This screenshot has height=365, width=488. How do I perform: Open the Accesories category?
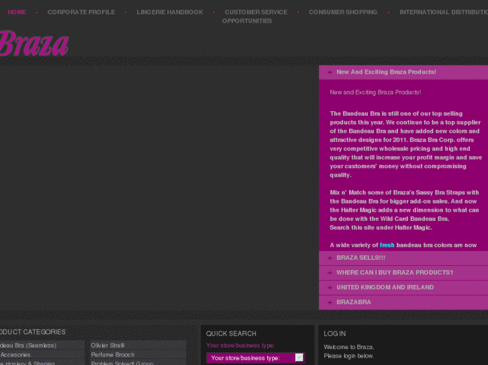pos(42,354)
